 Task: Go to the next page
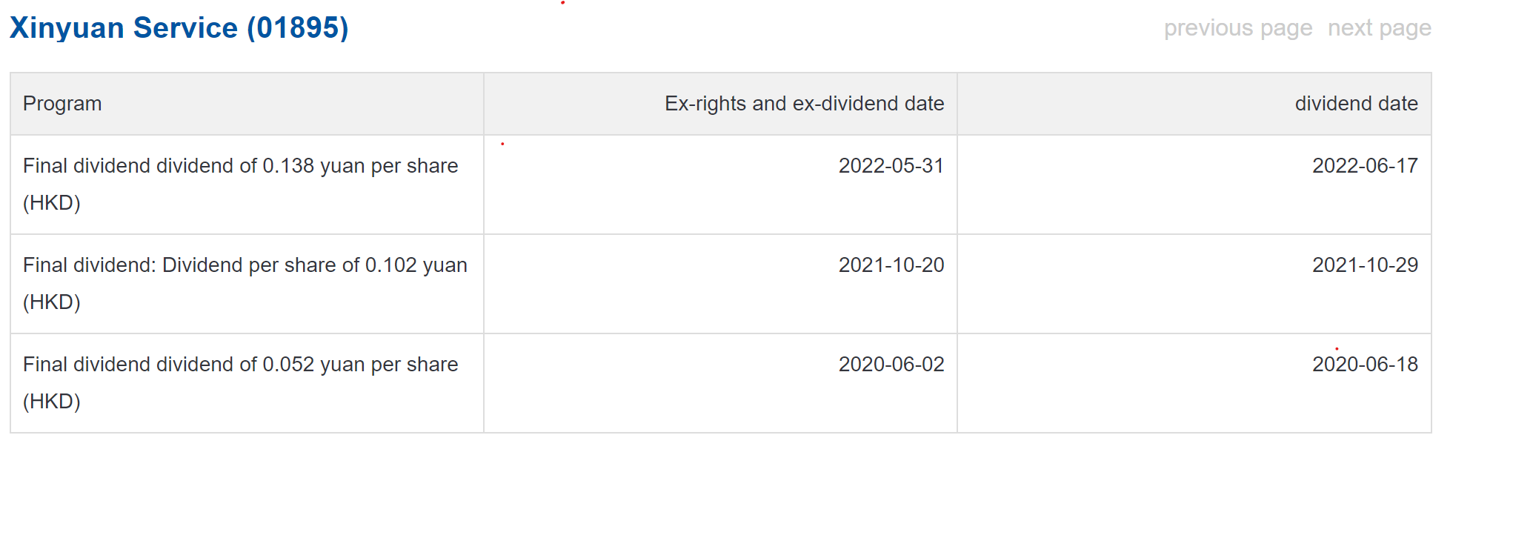[1379, 28]
